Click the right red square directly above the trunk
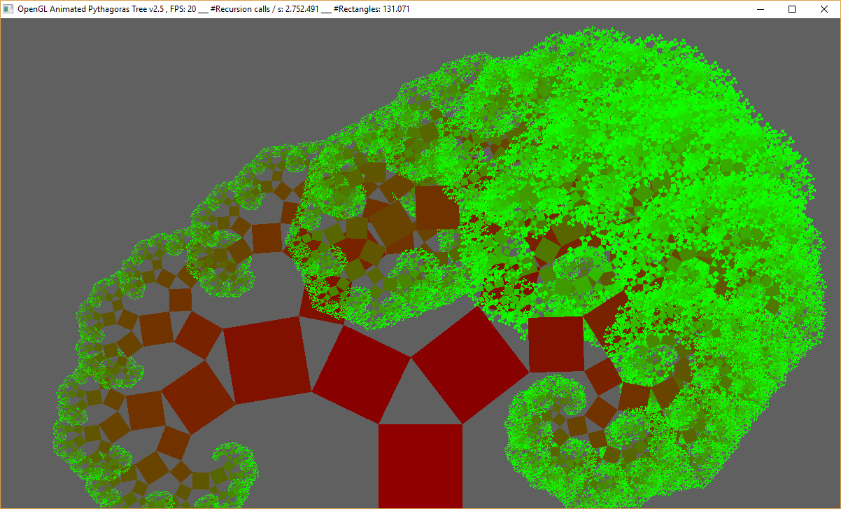 (470, 364)
